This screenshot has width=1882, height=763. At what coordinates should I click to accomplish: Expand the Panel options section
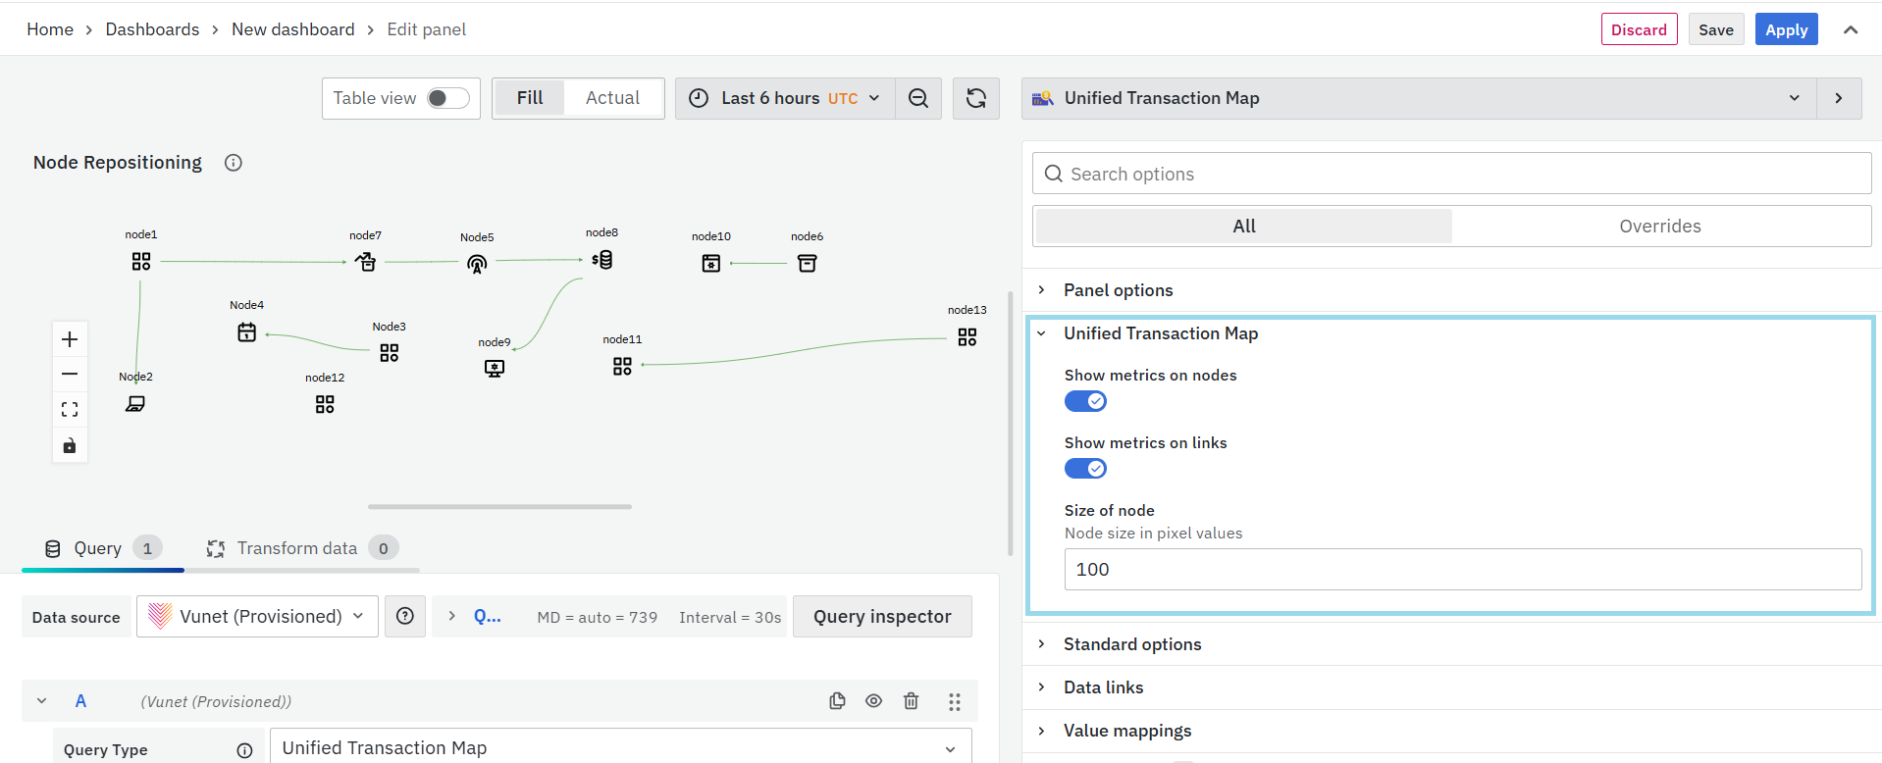(1118, 290)
